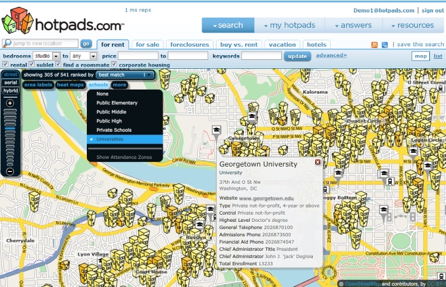Toggle the area labels overlay
The width and height of the screenshot is (446, 287).
[38, 85]
